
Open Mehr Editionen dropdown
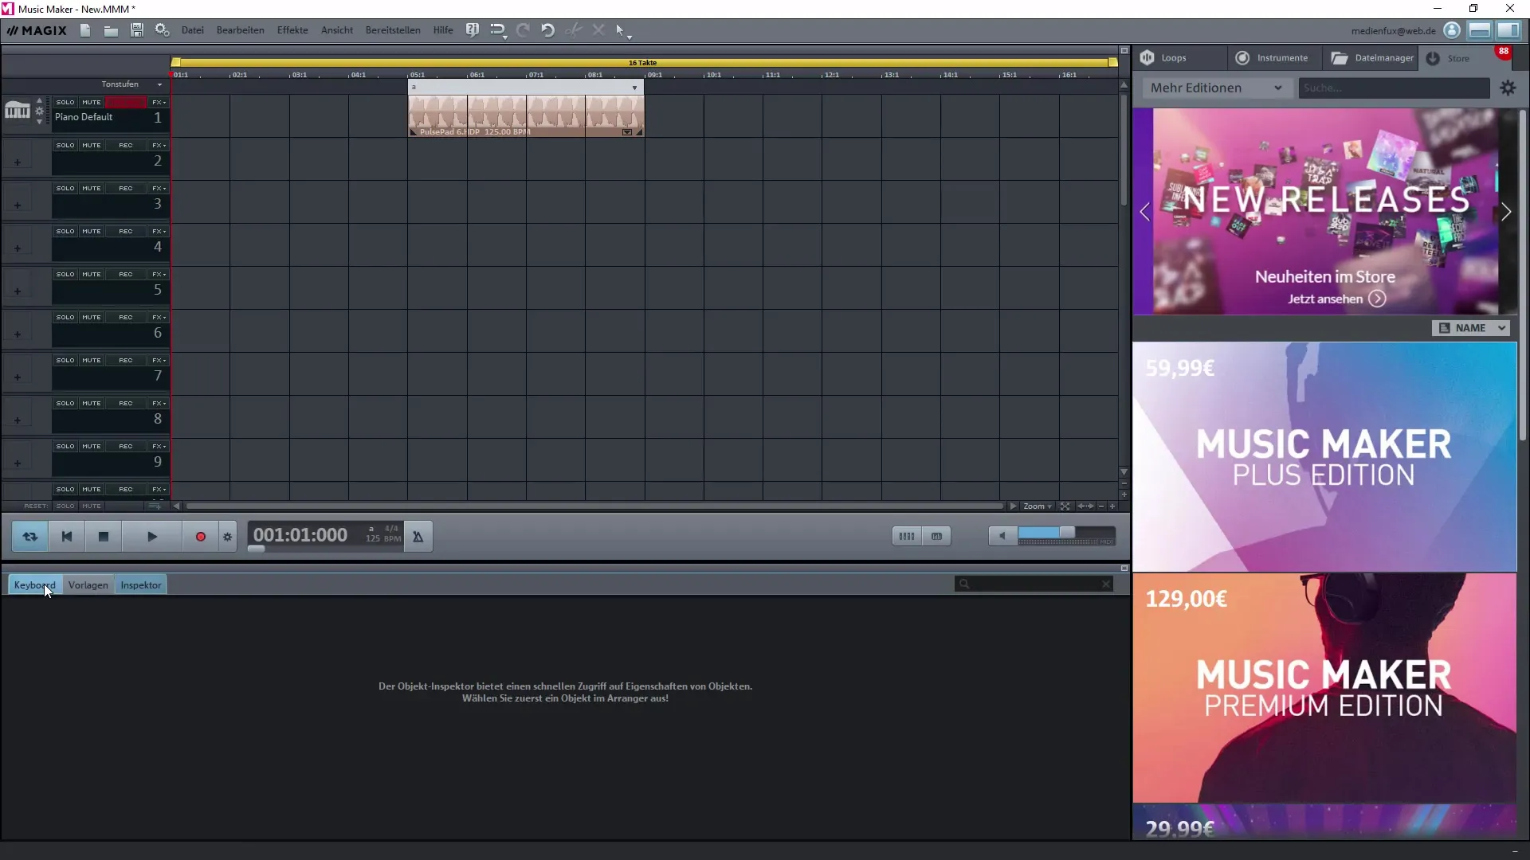pyautogui.click(x=1217, y=88)
